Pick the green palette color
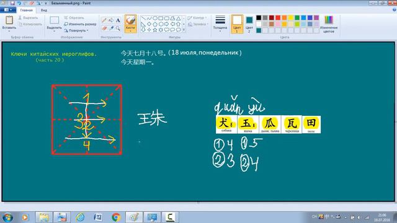This screenshot has height=223, width=397. click(297, 18)
